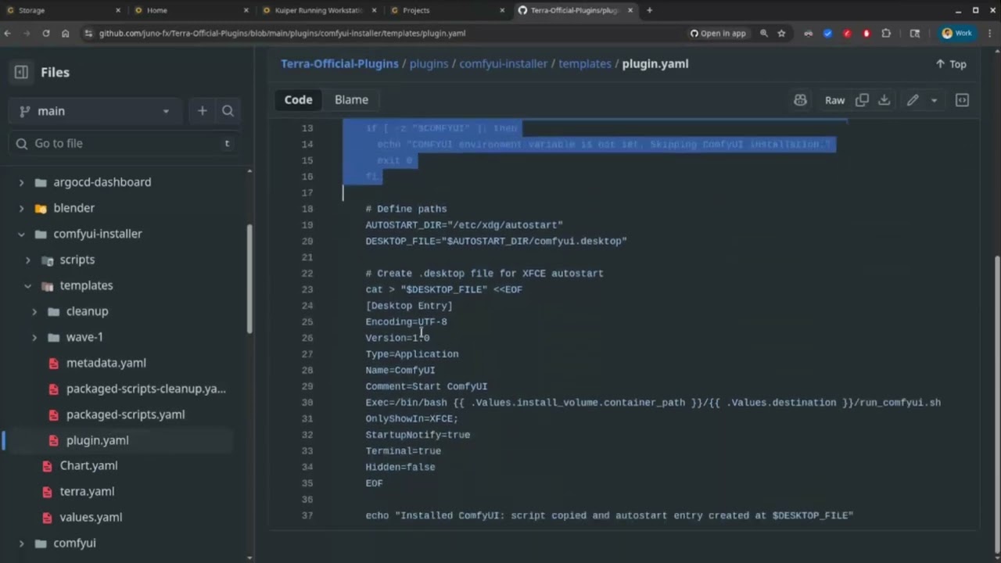This screenshot has height=563, width=1001.
Task: Open comfyui-installer breadcrumb link
Action: point(503,64)
